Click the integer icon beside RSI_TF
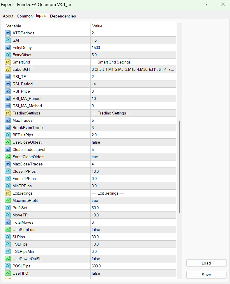This screenshot has width=230, height=284. [8, 77]
